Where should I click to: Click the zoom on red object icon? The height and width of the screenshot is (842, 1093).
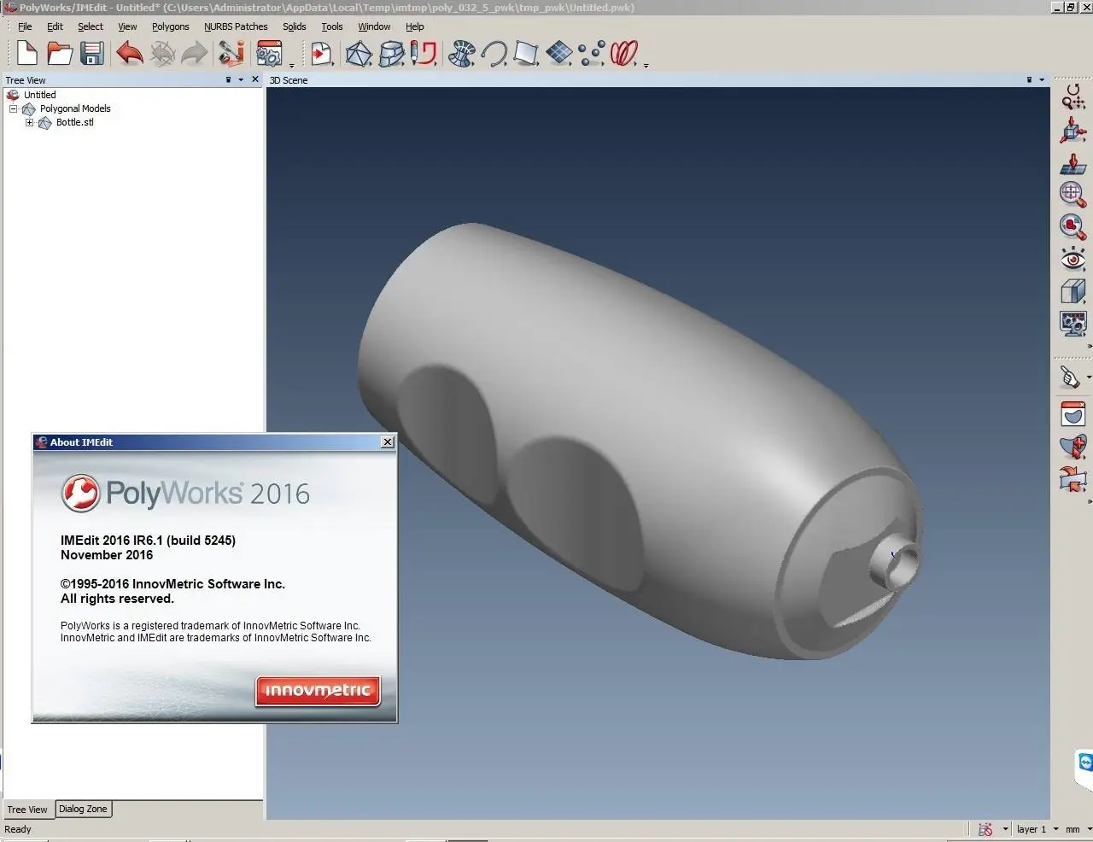pos(1073,227)
